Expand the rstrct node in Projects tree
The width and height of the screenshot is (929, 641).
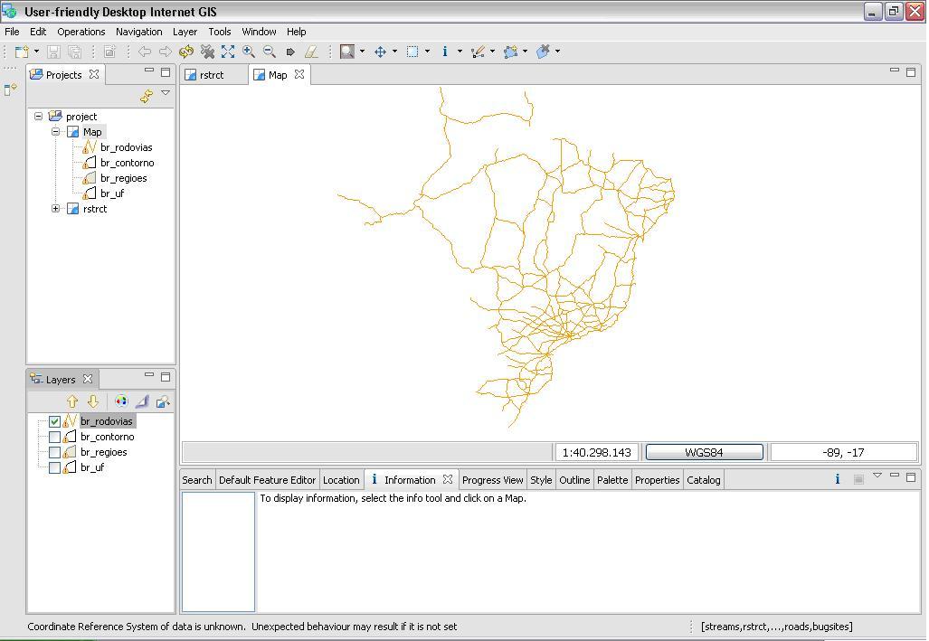click(x=56, y=209)
